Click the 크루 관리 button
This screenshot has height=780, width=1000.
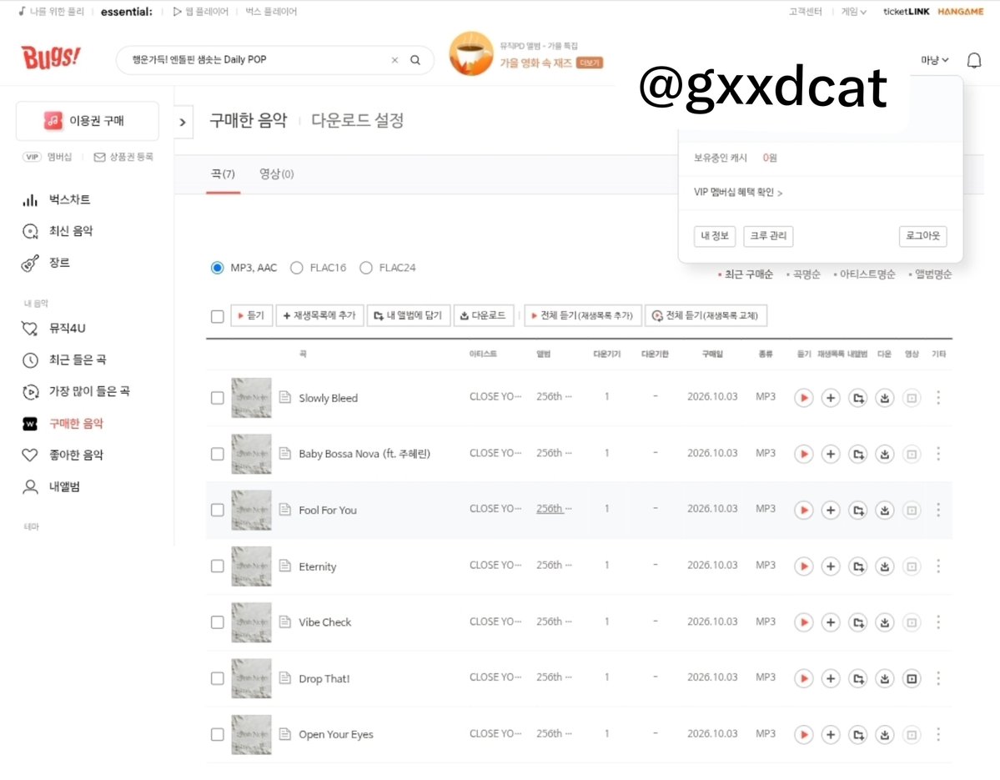coord(768,236)
